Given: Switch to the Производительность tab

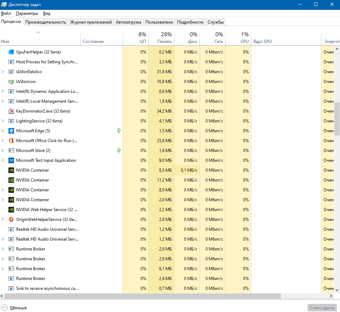Looking at the screenshot, I should [46, 22].
